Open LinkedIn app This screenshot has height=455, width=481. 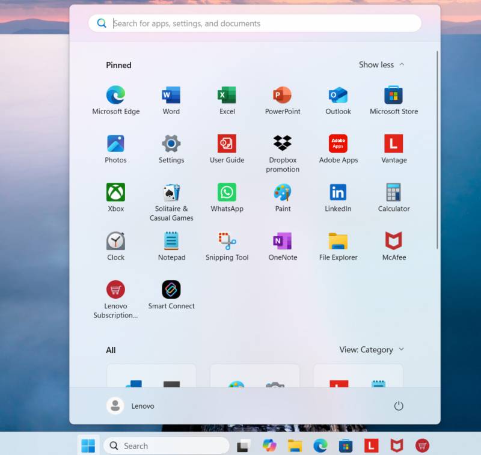[338, 198]
